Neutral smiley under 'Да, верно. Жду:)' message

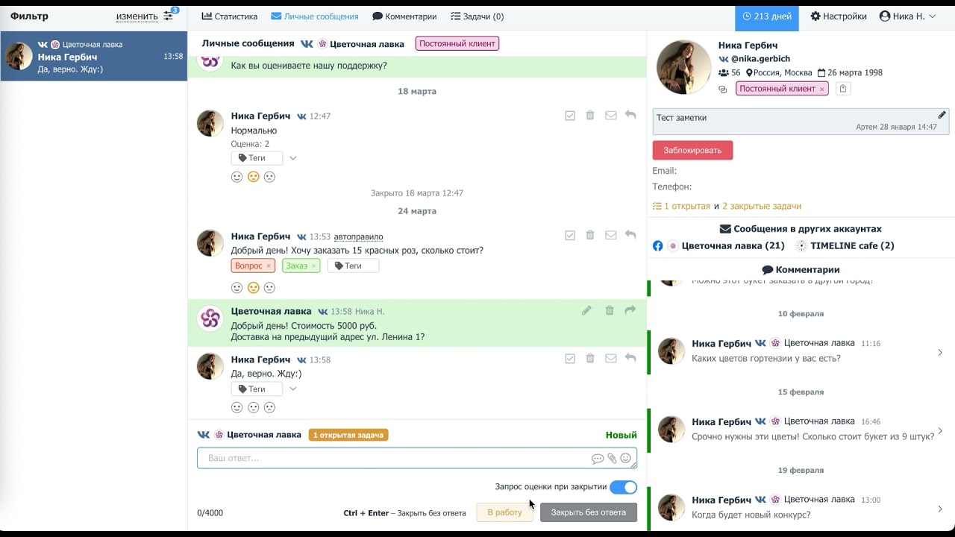[254, 407]
